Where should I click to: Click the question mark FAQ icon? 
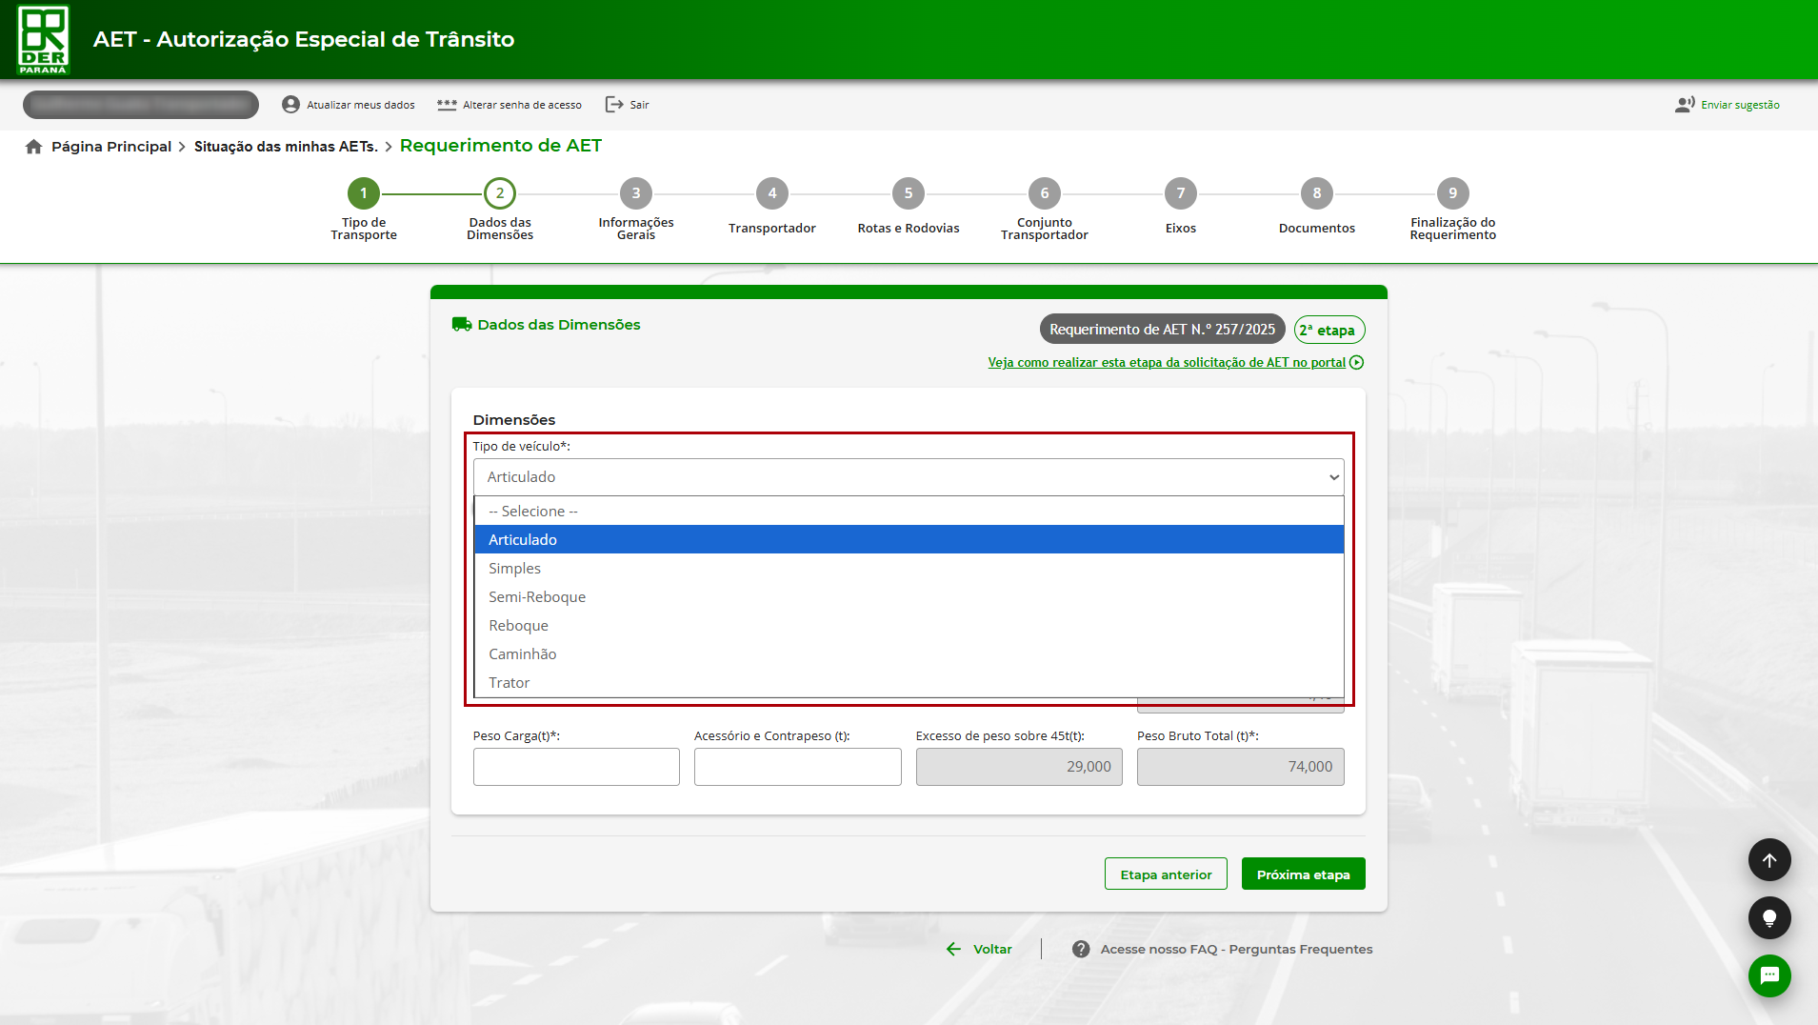pyautogui.click(x=1081, y=950)
